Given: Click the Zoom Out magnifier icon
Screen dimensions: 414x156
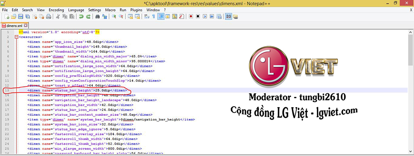Looking at the screenshot, I should 121,16.
